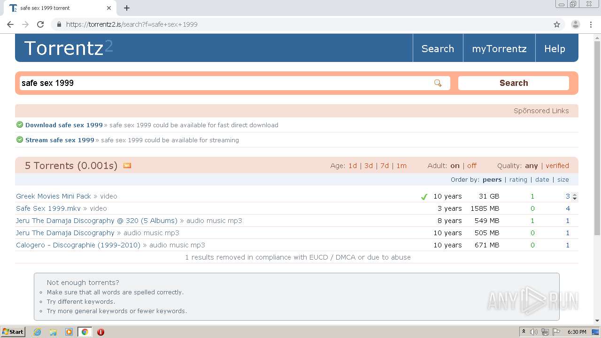Order results by date
This screenshot has width=601, height=338.
(542, 179)
